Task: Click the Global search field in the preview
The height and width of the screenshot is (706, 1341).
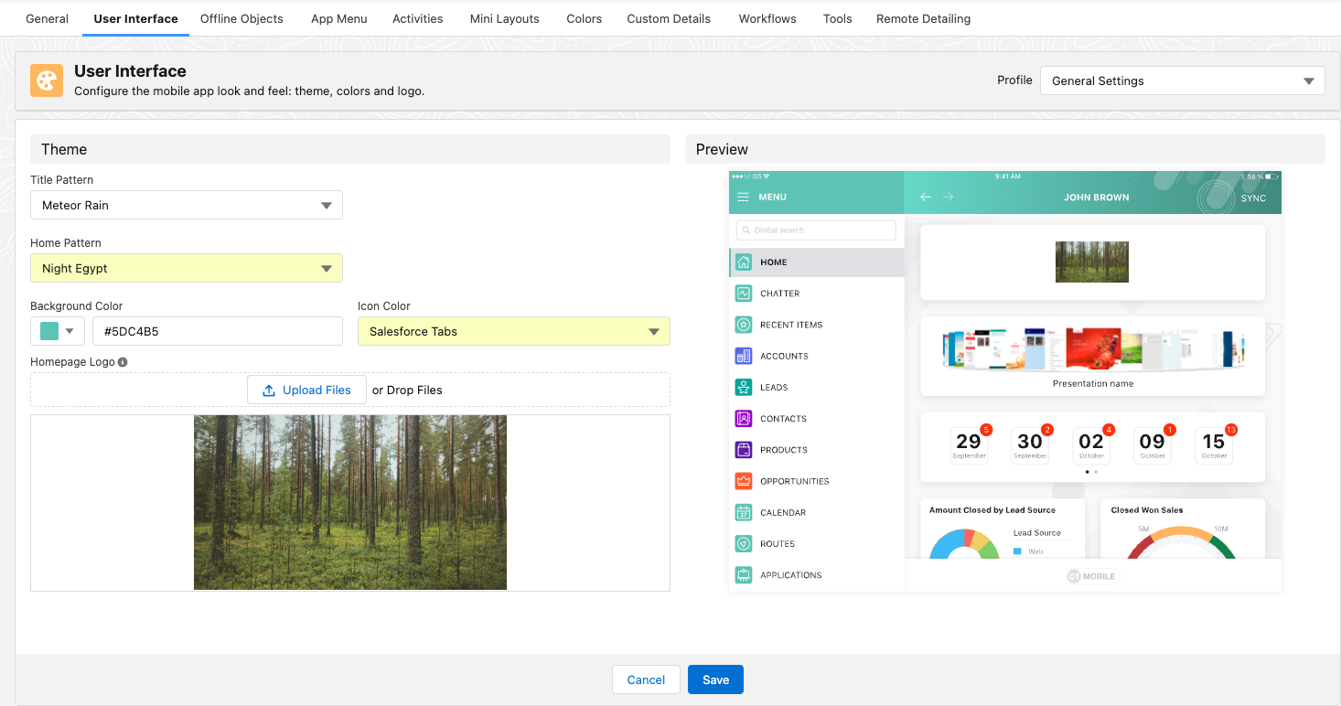Action: point(815,230)
